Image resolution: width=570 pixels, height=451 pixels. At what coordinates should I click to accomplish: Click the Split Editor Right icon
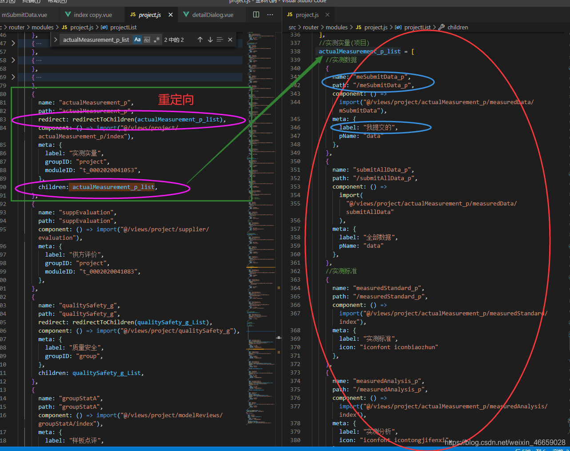pos(256,15)
